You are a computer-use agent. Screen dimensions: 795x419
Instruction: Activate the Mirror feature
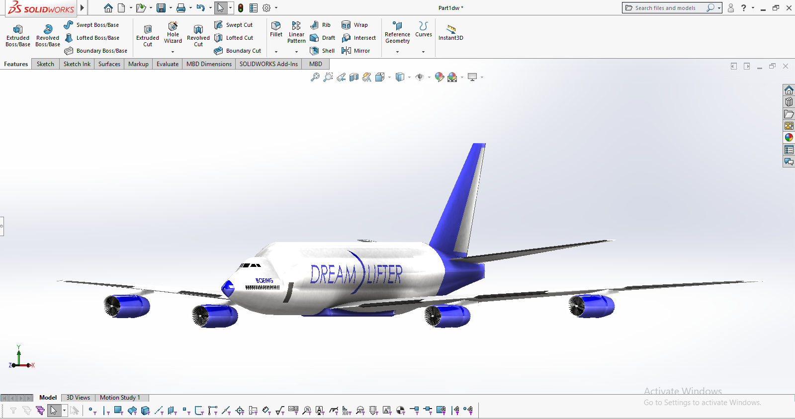[x=355, y=51]
